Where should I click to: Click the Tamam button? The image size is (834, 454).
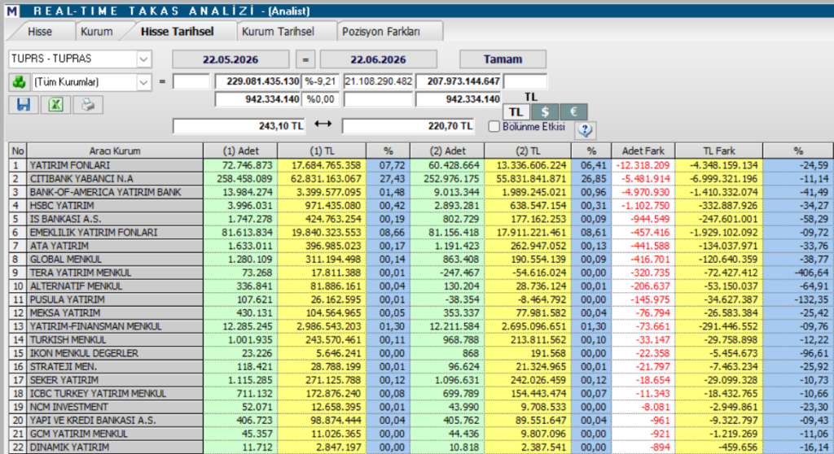[503, 59]
